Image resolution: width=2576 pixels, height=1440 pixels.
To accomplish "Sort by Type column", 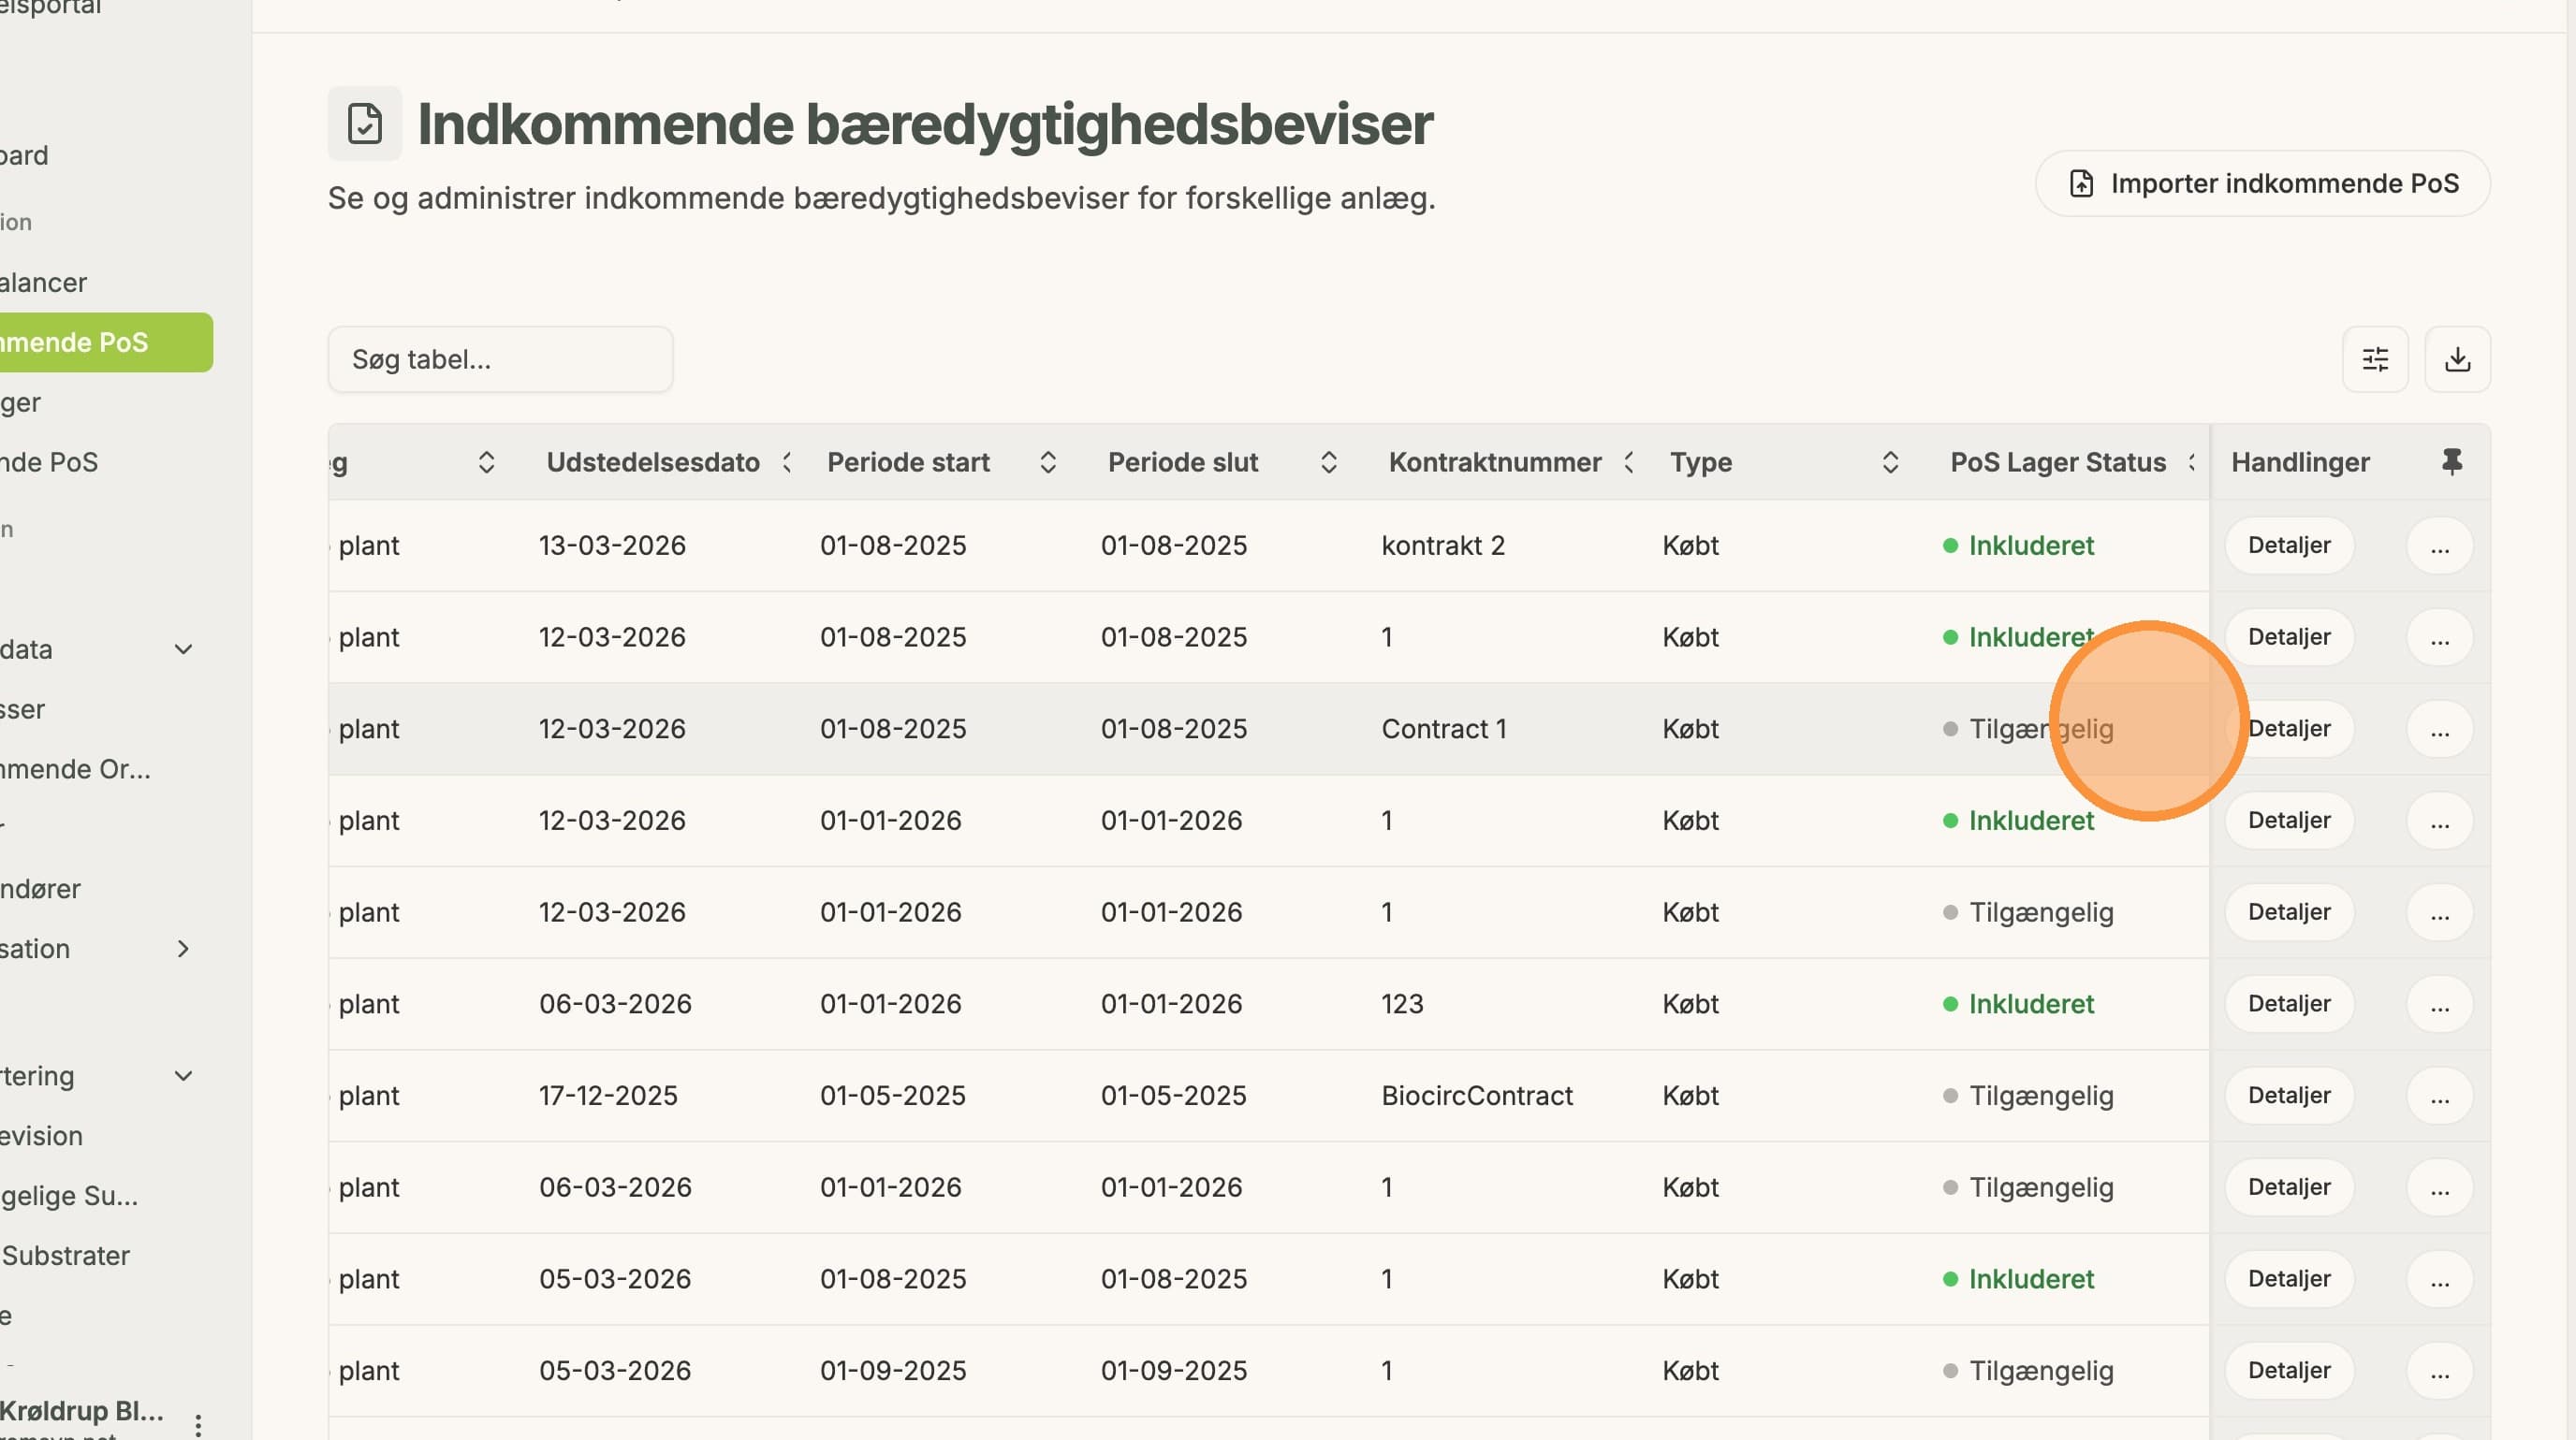I will point(1889,462).
